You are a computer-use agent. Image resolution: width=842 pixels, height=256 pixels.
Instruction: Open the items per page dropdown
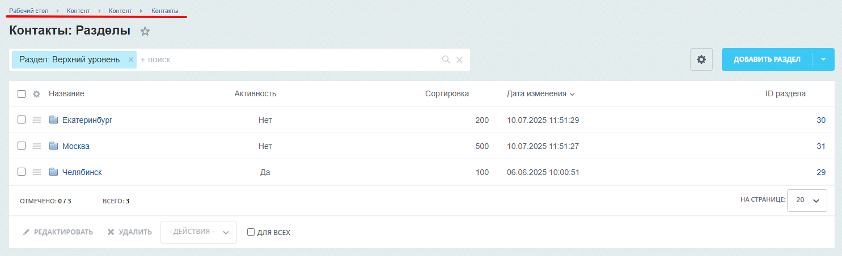[x=807, y=200]
